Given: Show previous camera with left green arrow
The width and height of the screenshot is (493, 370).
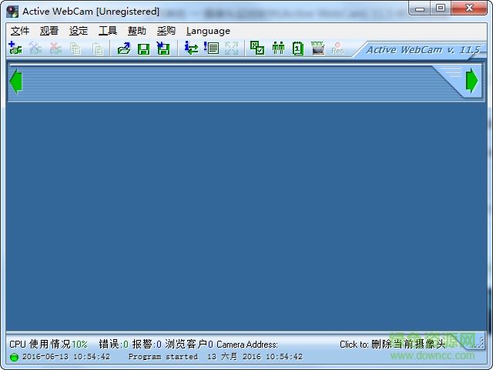Looking at the screenshot, I should click(15, 81).
